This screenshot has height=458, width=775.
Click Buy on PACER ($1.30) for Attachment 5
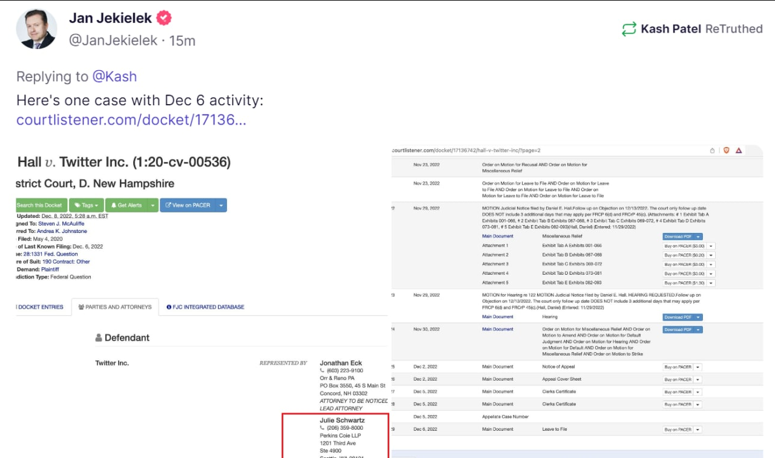click(684, 283)
